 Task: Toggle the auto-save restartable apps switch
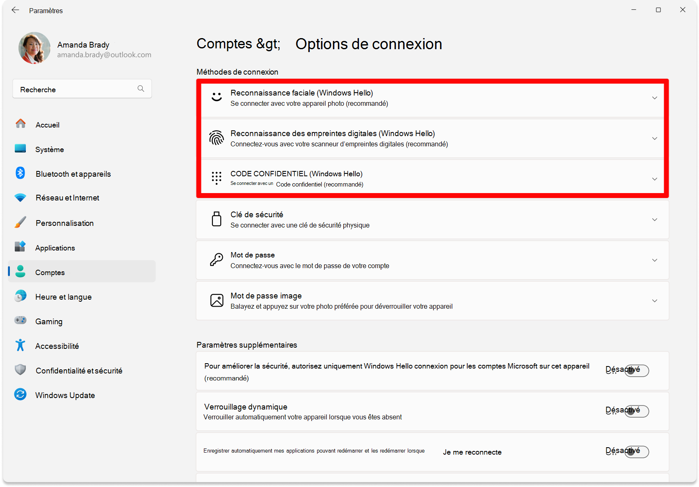click(636, 452)
